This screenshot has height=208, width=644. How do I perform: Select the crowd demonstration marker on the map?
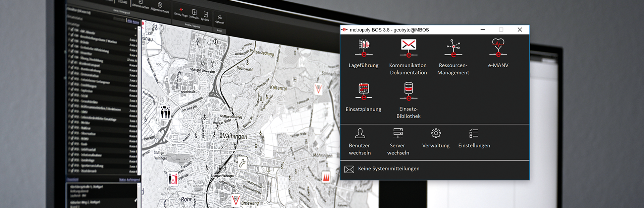(x=165, y=112)
